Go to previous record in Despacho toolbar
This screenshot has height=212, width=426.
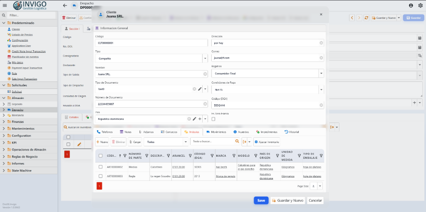[352, 18]
